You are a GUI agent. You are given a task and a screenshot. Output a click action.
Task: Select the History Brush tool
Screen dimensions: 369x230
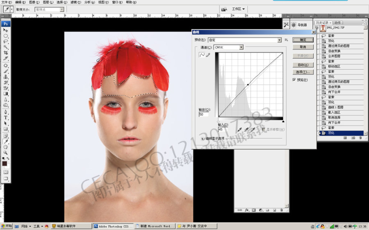click(x=6, y=82)
